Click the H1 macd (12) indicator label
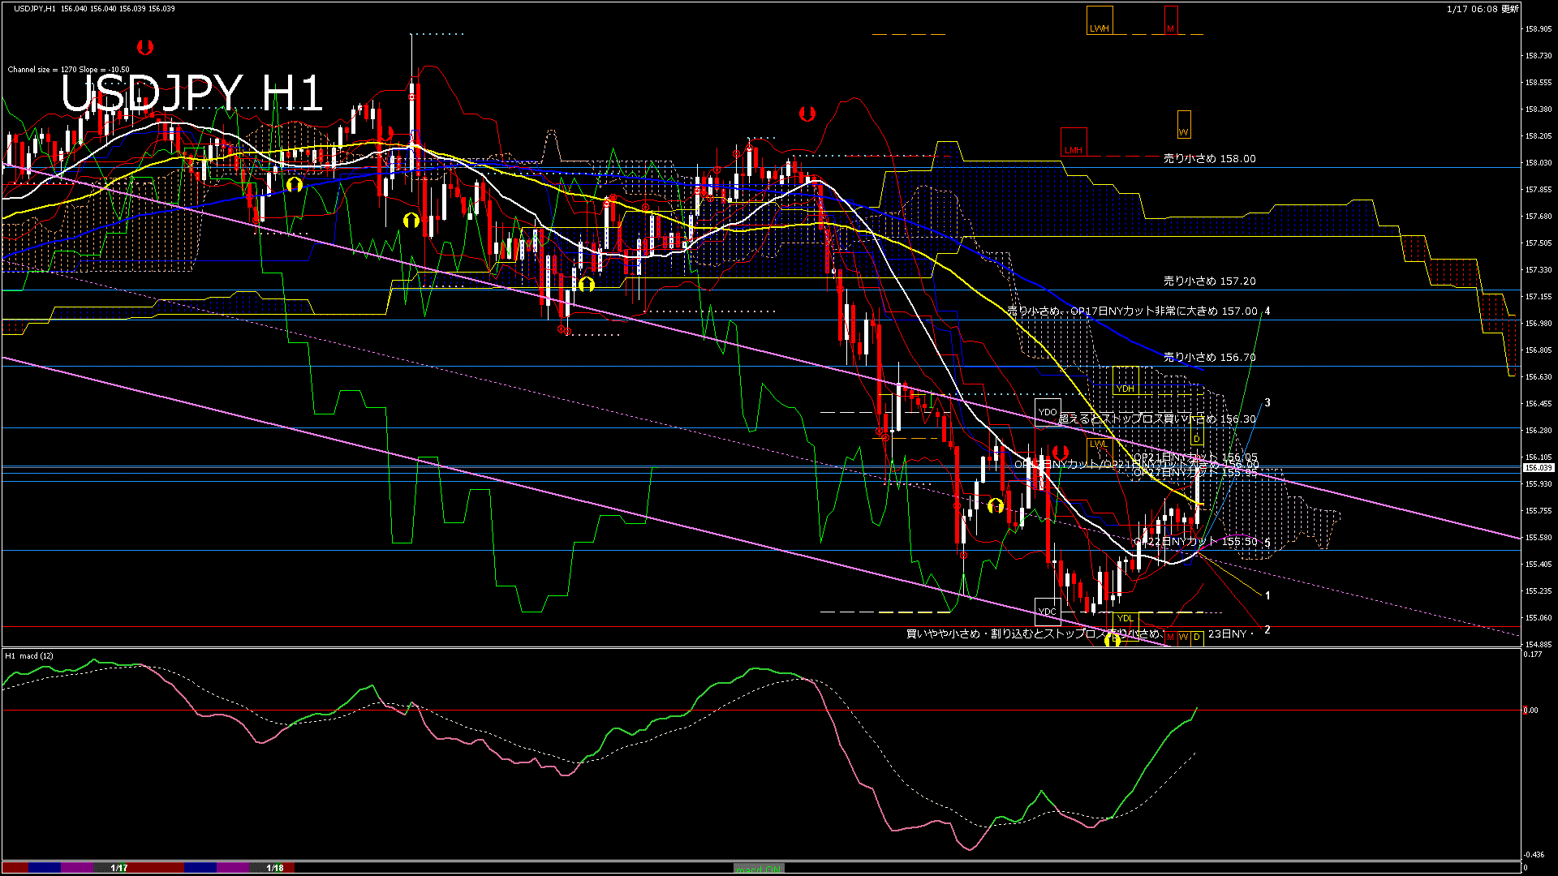Image resolution: width=1558 pixels, height=876 pixels. coord(29,656)
